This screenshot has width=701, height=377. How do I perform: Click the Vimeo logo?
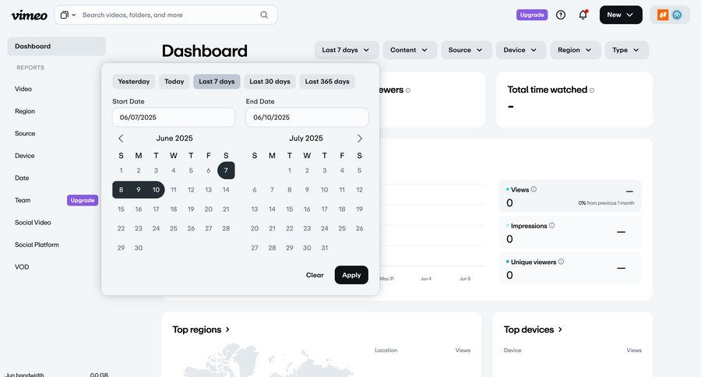point(29,16)
